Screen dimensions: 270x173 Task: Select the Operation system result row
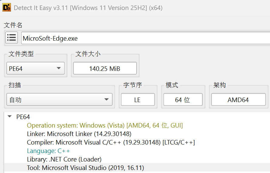coord(105,125)
